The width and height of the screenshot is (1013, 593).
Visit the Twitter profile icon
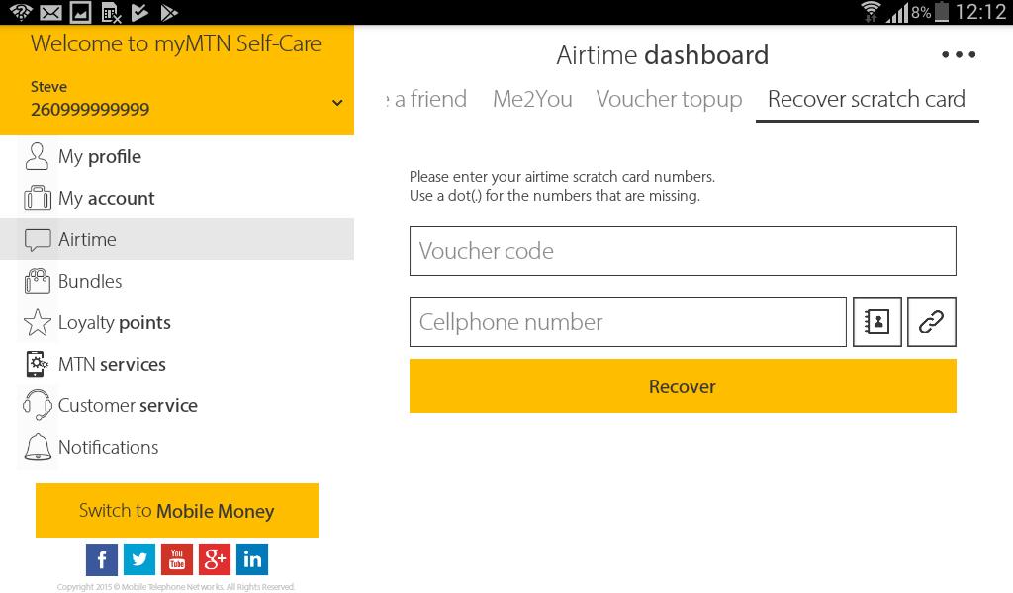pos(139,559)
